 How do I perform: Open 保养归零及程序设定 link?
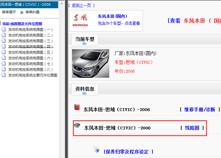tap(128, 152)
